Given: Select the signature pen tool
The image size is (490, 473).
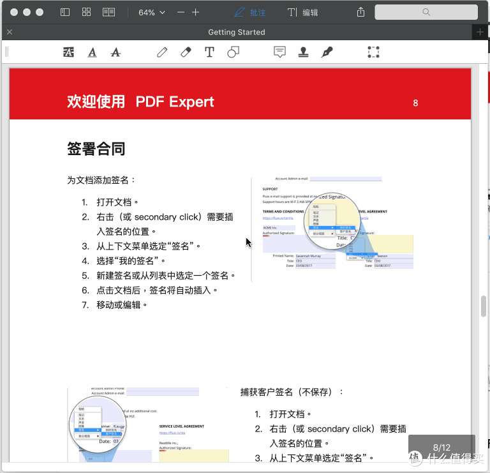Looking at the screenshot, I should pyautogui.click(x=327, y=52).
